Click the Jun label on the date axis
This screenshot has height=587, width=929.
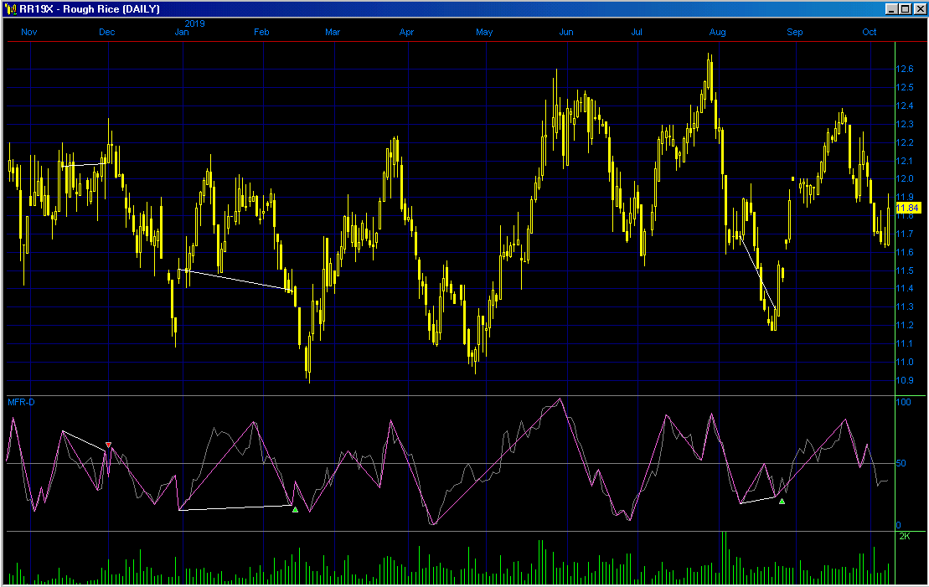pyautogui.click(x=566, y=32)
